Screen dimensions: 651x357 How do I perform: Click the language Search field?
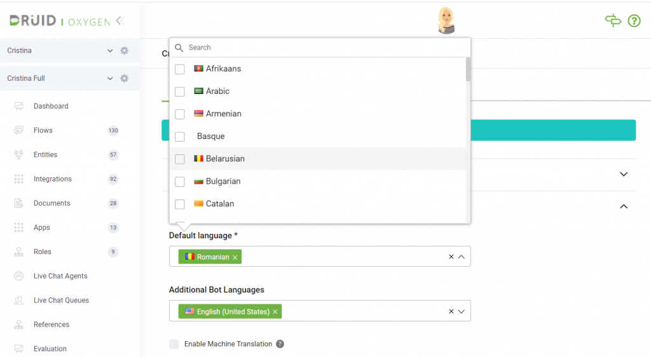[320, 47]
